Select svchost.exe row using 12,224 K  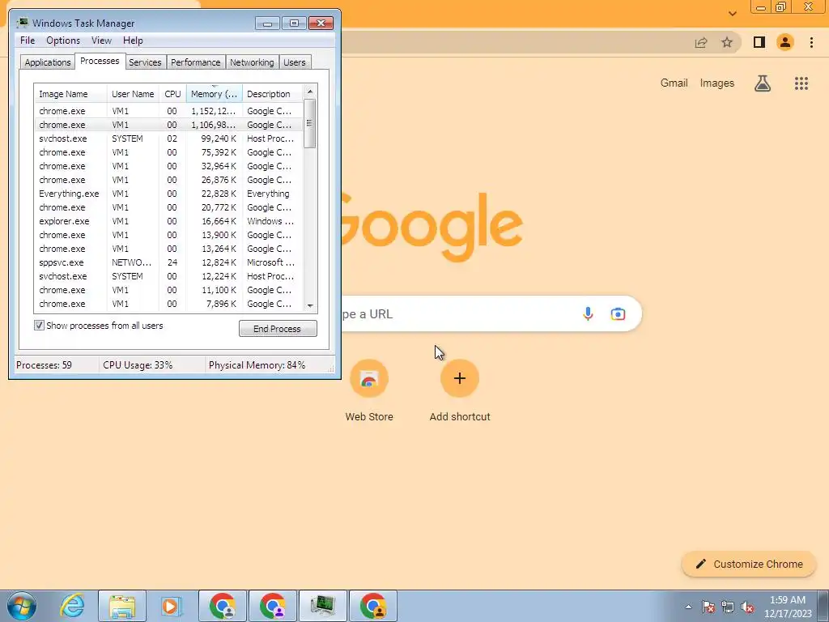pyautogui.click(x=168, y=276)
